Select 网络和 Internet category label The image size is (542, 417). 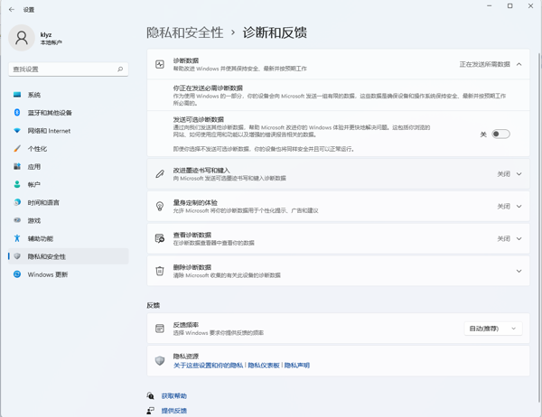(49, 131)
